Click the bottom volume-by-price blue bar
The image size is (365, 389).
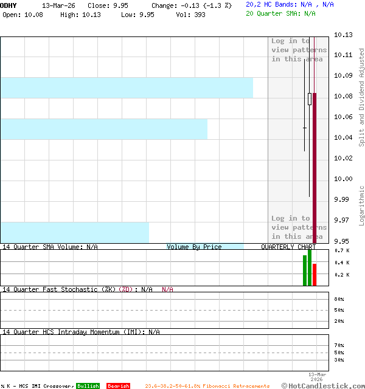pos(74,232)
